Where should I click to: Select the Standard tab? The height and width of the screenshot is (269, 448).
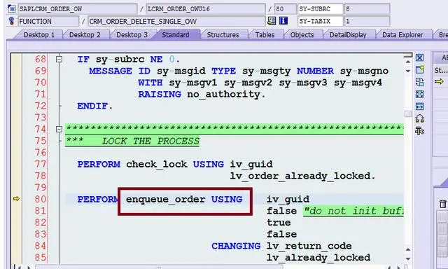coord(176,35)
